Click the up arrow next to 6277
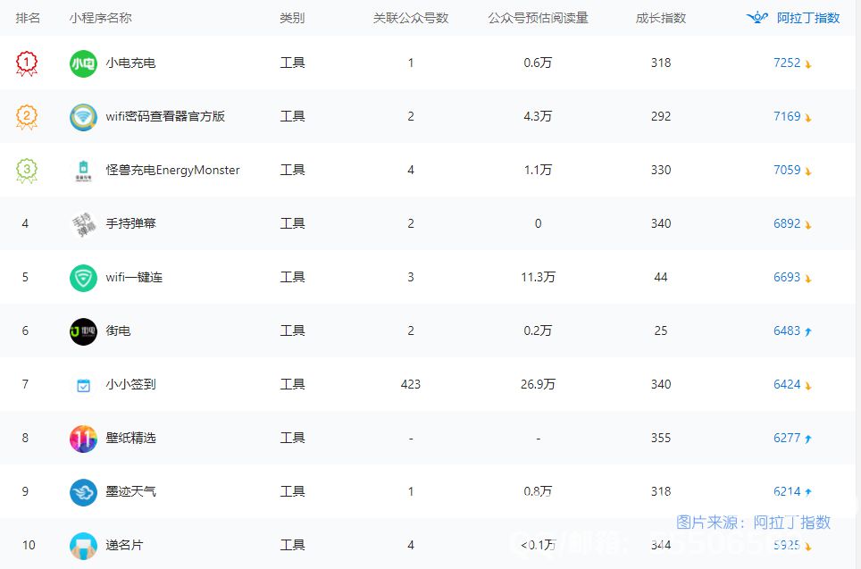 (807, 439)
